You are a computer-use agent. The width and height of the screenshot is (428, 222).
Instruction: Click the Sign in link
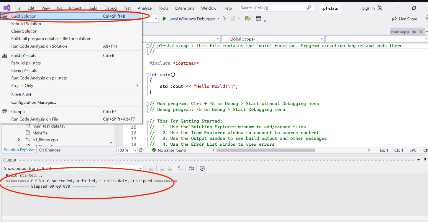tap(368, 8)
